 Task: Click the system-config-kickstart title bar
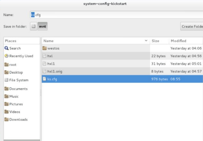pos(105,4)
